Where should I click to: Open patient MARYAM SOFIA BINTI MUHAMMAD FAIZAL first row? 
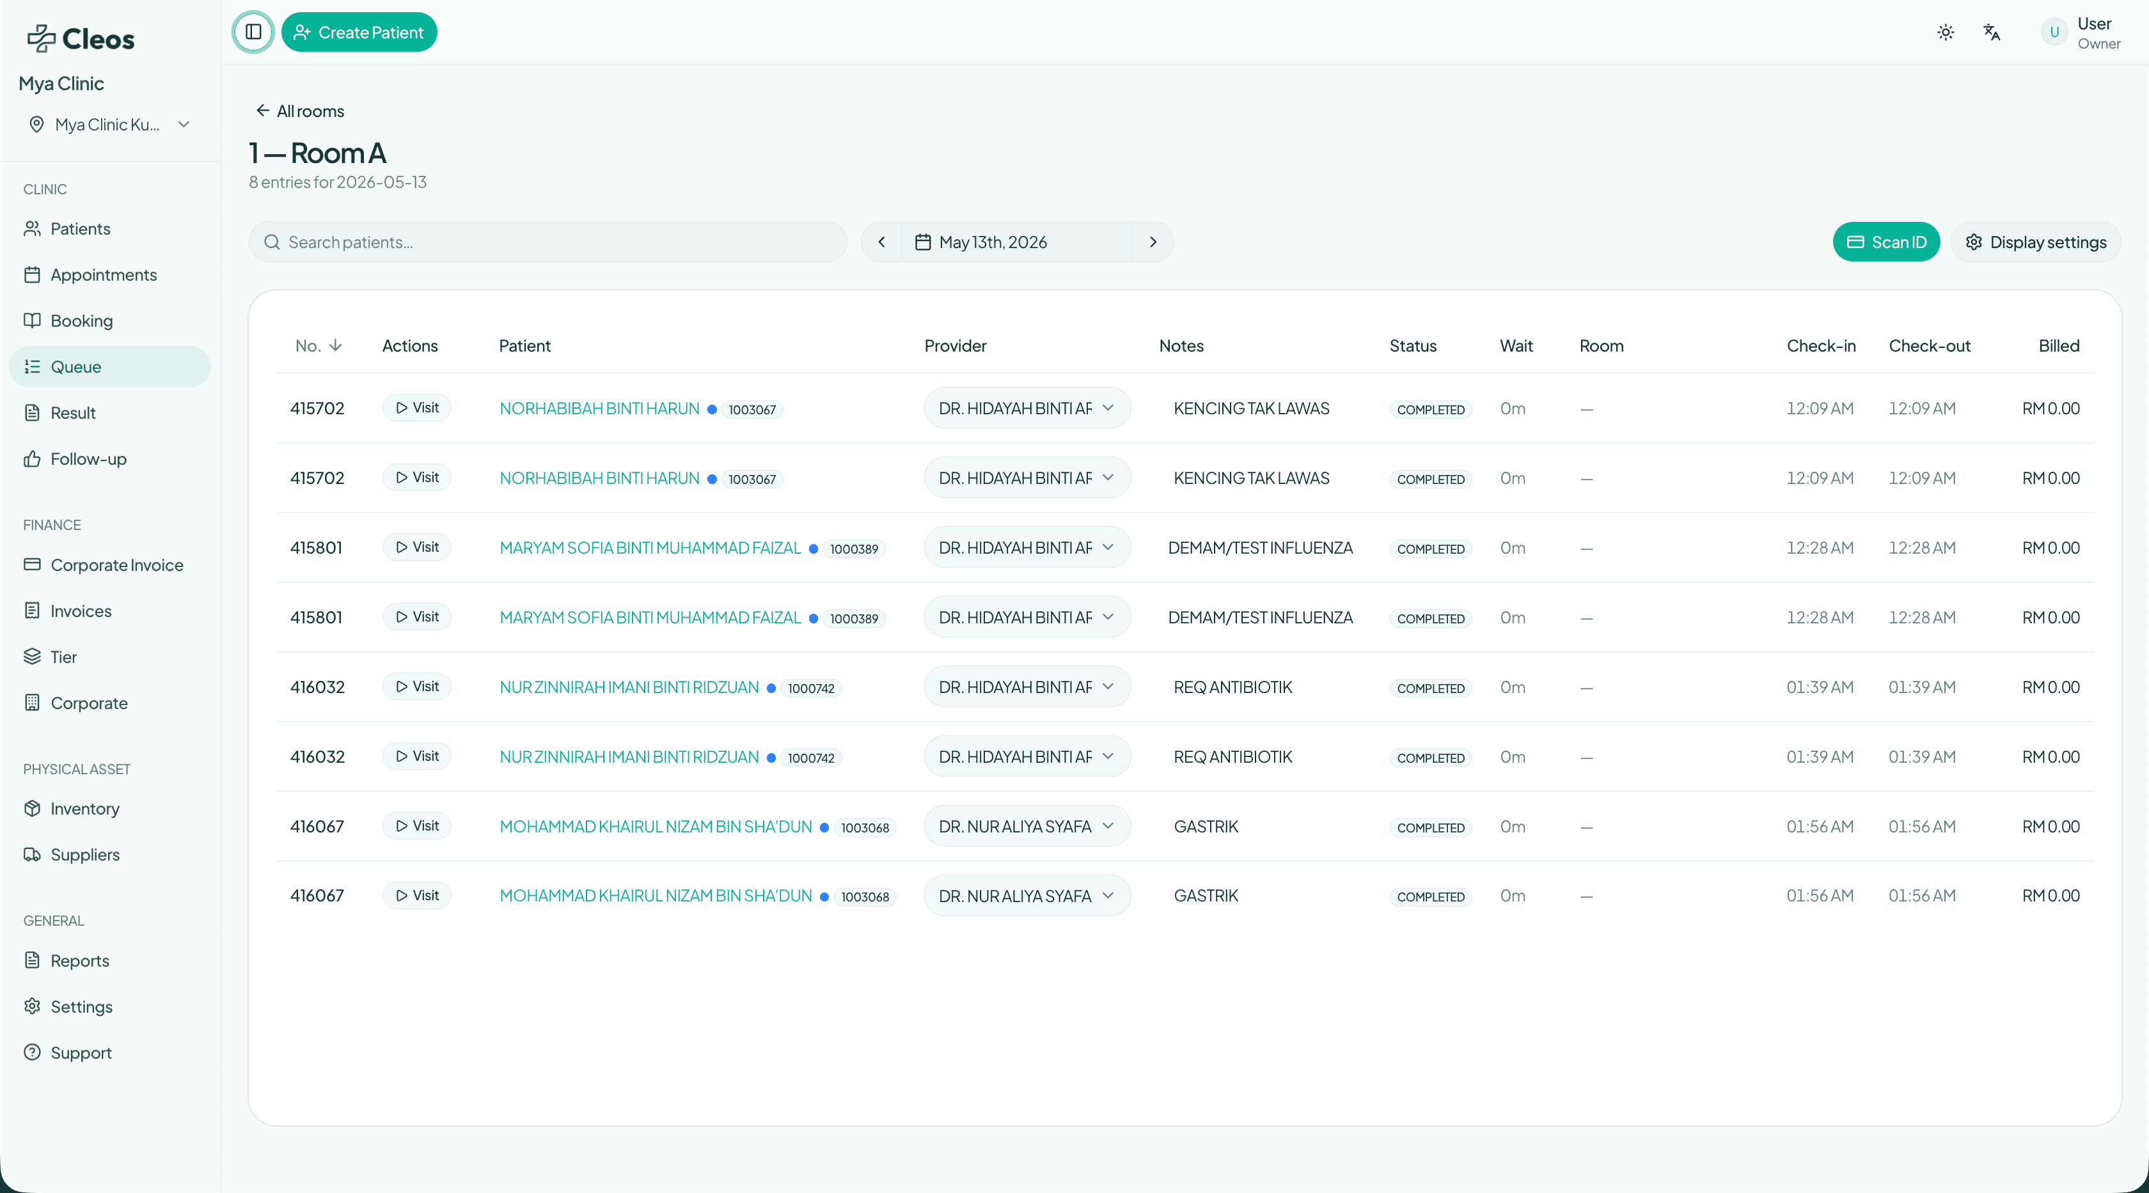[650, 548]
